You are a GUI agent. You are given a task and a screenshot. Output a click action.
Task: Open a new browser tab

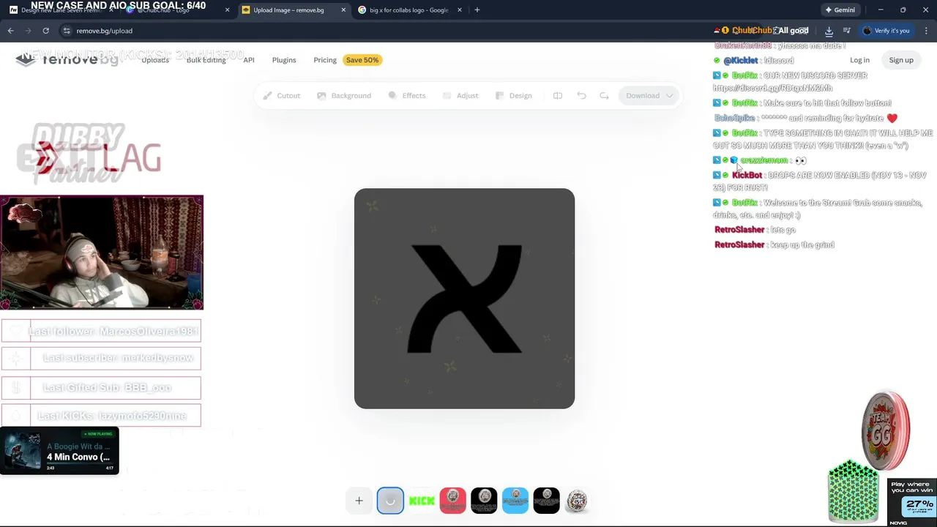[x=477, y=10]
